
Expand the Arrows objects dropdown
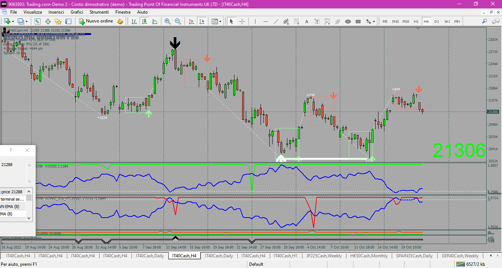374,21
